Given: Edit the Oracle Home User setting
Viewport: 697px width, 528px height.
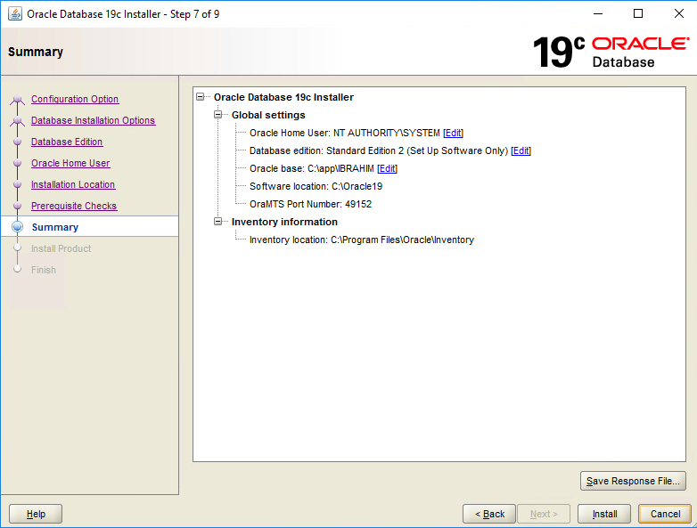Looking at the screenshot, I should tap(453, 133).
